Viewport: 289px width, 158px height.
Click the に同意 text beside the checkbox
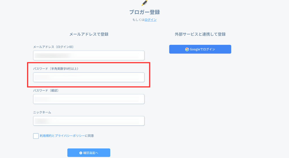pos(89,136)
